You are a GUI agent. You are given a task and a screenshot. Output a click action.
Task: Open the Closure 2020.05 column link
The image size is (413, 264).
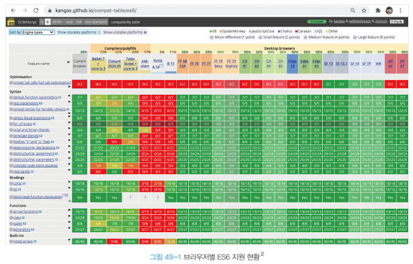[x=115, y=64]
